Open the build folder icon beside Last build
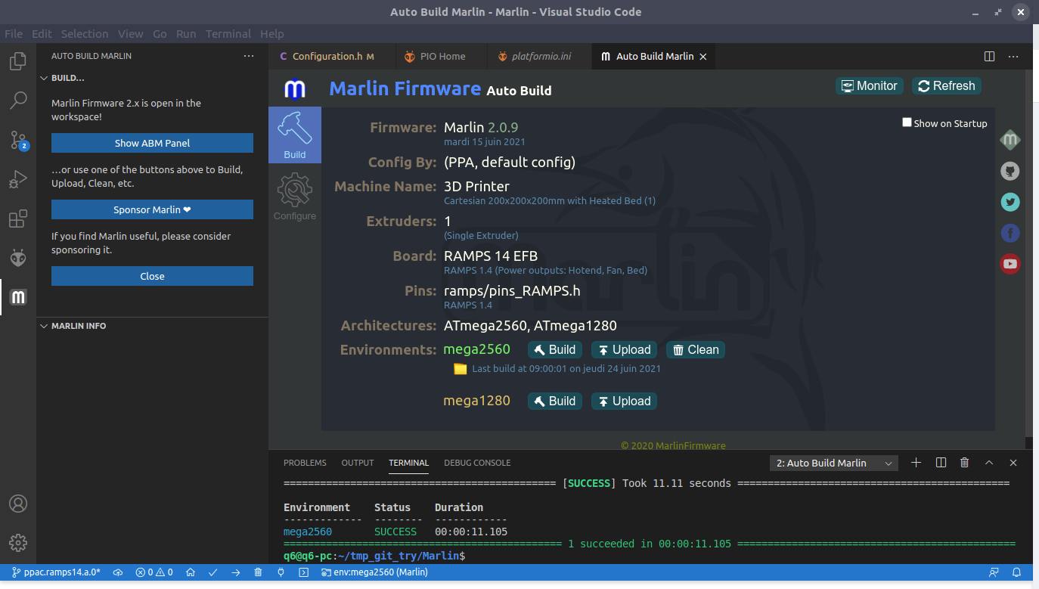The width and height of the screenshot is (1039, 589). (x=460, y=369)
